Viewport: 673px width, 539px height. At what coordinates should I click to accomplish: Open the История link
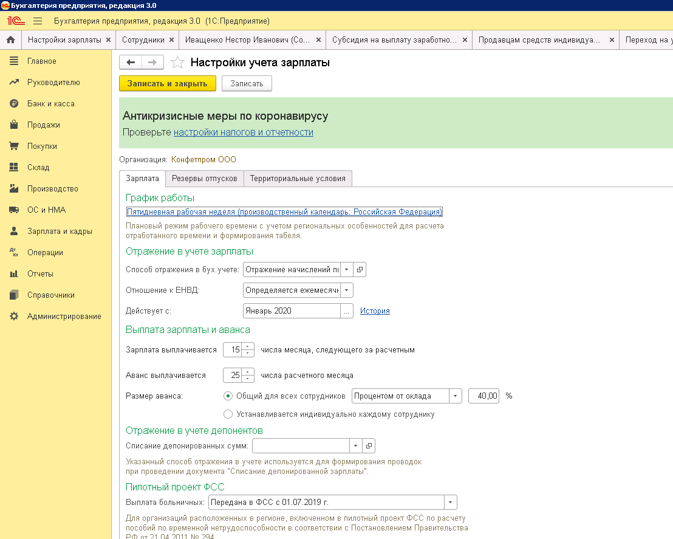[375, 311]
